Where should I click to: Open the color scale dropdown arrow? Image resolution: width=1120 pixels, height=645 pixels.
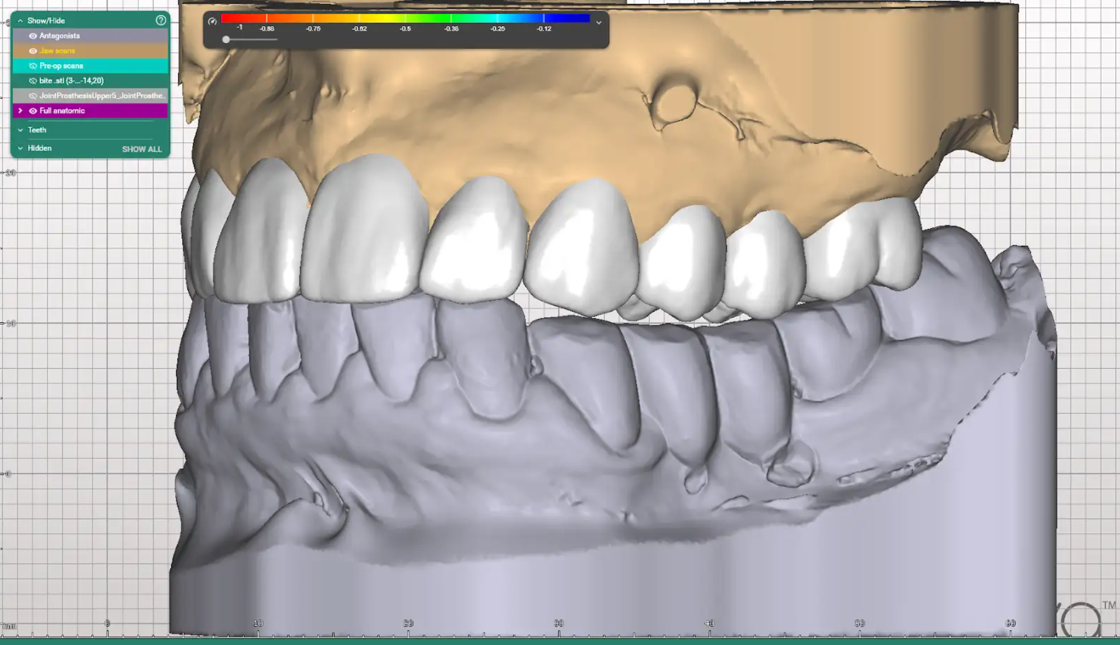pyautogui.click(x=599, y=23)
